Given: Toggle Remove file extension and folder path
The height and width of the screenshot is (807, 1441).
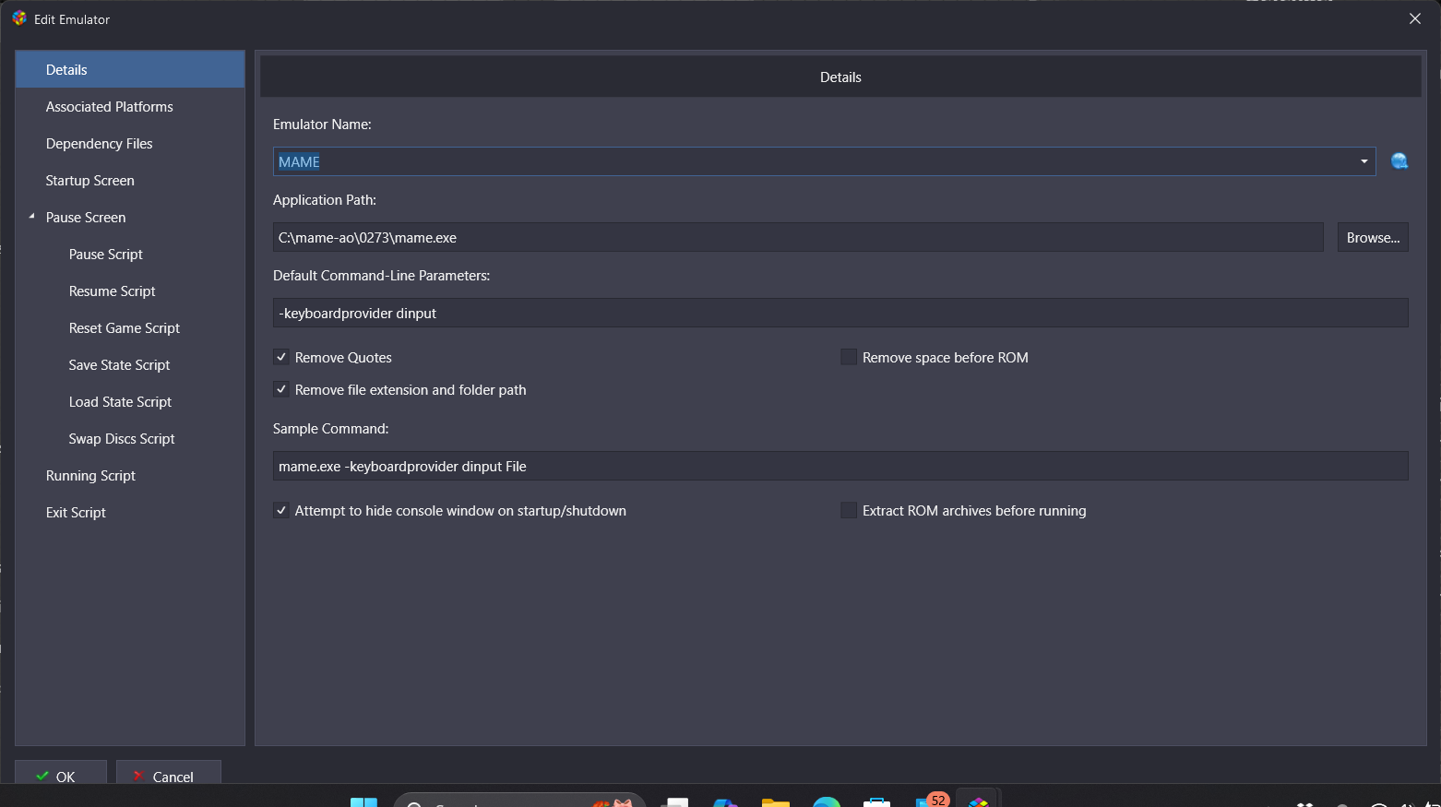Looking at the screenshot, I should [281, 389].
